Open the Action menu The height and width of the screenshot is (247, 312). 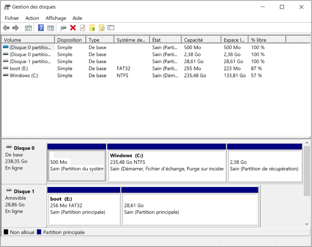(32, 18)
